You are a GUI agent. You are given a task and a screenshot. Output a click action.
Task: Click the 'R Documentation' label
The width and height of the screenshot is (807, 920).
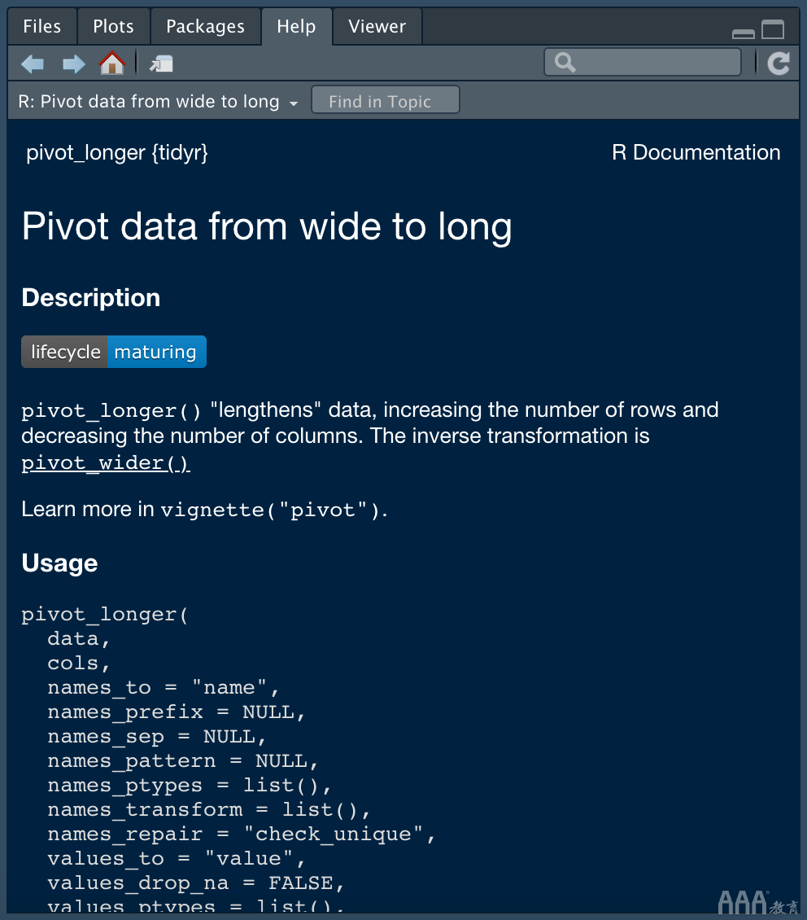click(696, 152)
